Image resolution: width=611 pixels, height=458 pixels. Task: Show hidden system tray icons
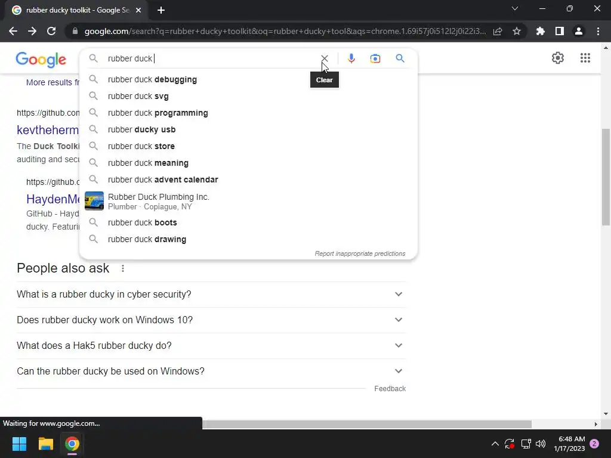pos(495,444)
